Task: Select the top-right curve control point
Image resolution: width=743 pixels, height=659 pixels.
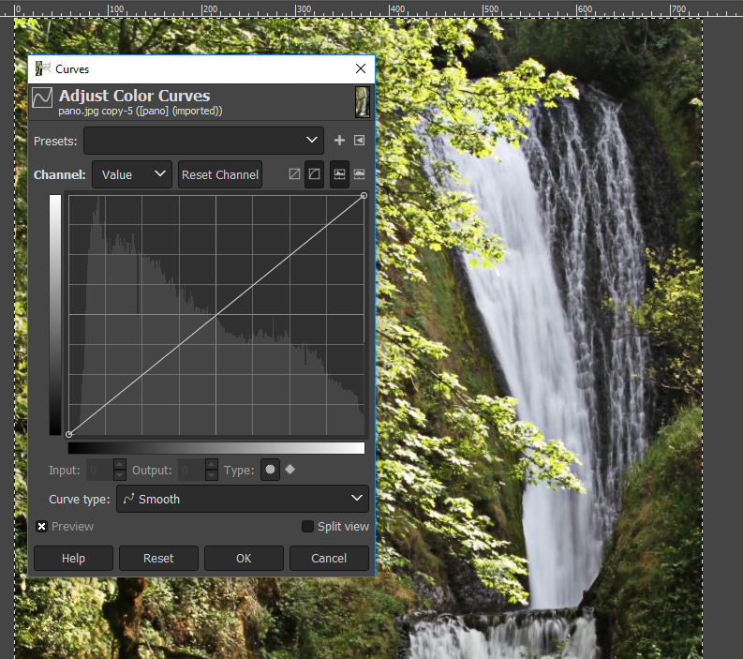Action: coord(364,195)
